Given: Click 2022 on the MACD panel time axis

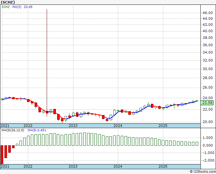Looking at the screenshot, I should click(x=28, y=166).
